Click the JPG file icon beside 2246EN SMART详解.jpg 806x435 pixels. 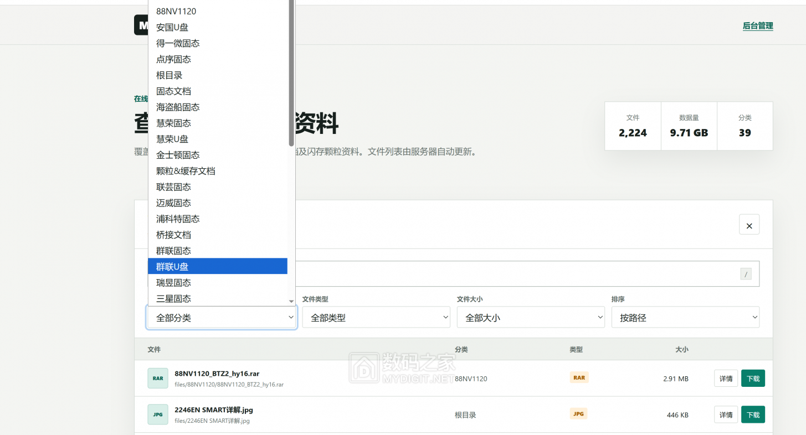point(158,415)
